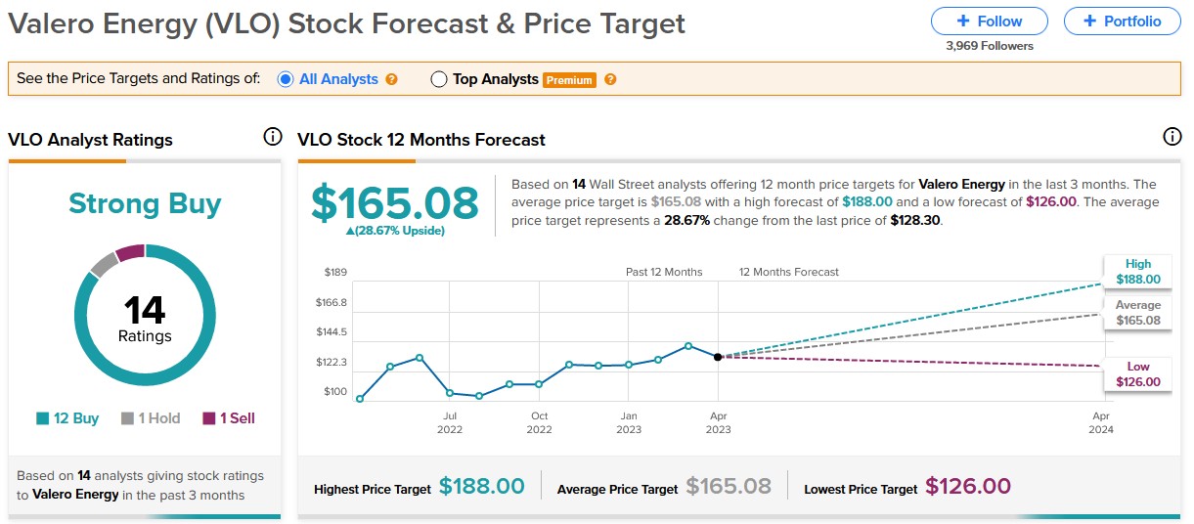Click the info icon beside 12 Months Forecast
The image size is (1194, 524).
tap(1172, 138)
